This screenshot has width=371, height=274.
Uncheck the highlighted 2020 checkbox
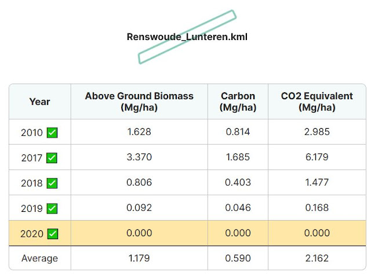[53, 234]
